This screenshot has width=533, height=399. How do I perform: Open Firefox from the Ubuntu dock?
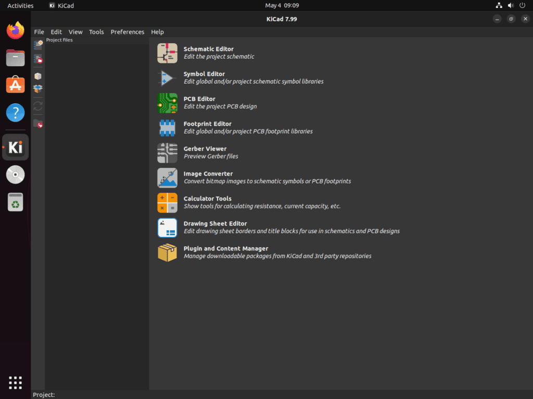(x=15, y=30)
